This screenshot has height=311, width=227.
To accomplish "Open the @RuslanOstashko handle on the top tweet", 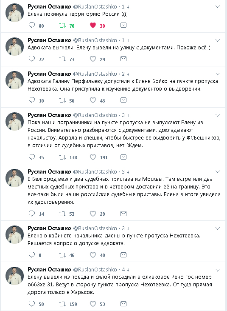I will (95, 6).
